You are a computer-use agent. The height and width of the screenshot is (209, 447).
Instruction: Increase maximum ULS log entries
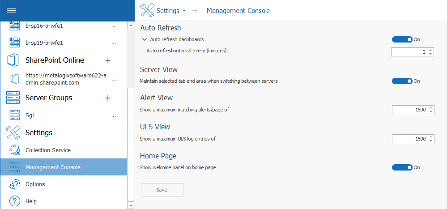431,137
